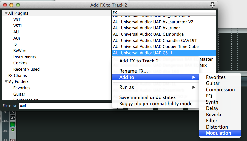Collapse the My Folders tree
Screen dimensions: 247x141
tap(6, 82)
